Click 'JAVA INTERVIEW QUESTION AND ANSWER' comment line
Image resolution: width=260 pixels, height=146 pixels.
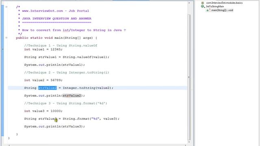pyautogui.click(x=57, y=19)
